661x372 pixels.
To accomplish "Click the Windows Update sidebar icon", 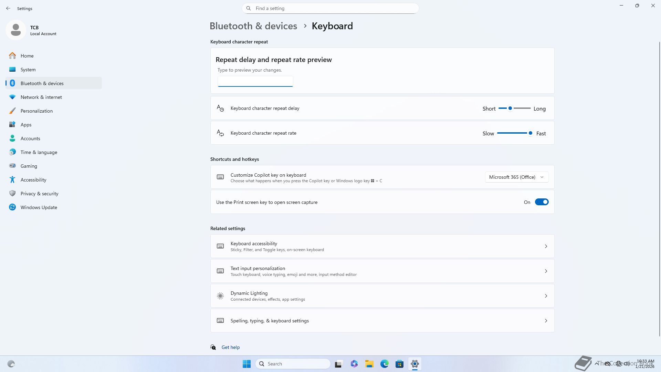I will pyautogui.click(x=12, y=207).
